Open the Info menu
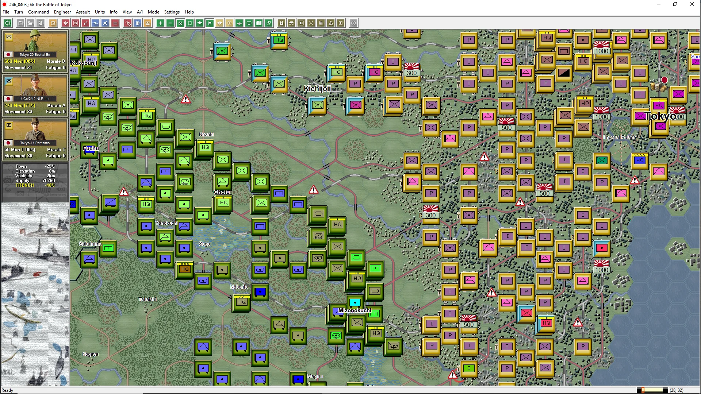Image resolution: width=701 pixels, height=394 pixels. (114, 12)
